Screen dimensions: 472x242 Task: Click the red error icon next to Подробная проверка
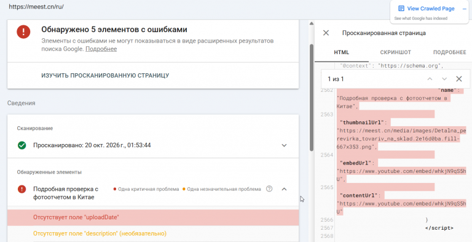coord(22,189)
